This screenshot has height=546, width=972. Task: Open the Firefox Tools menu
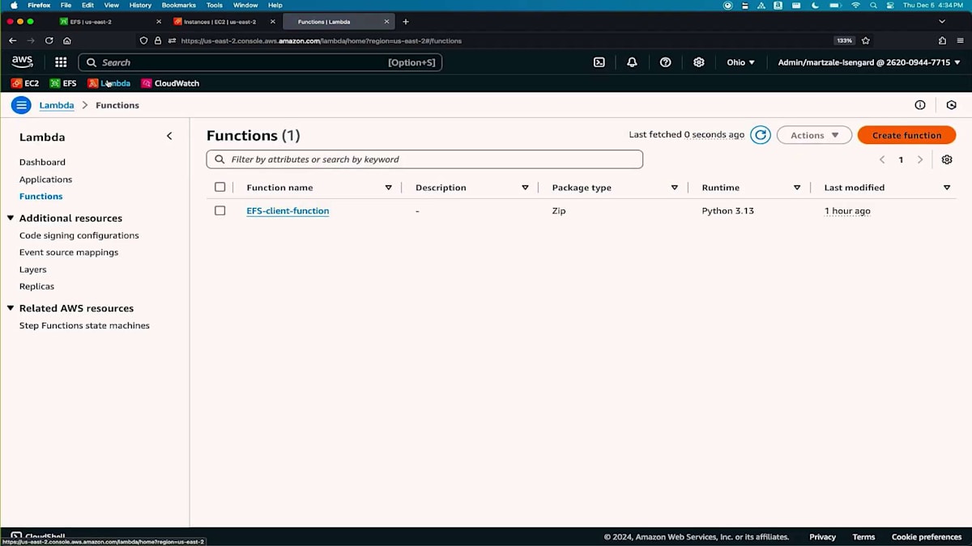215,5
